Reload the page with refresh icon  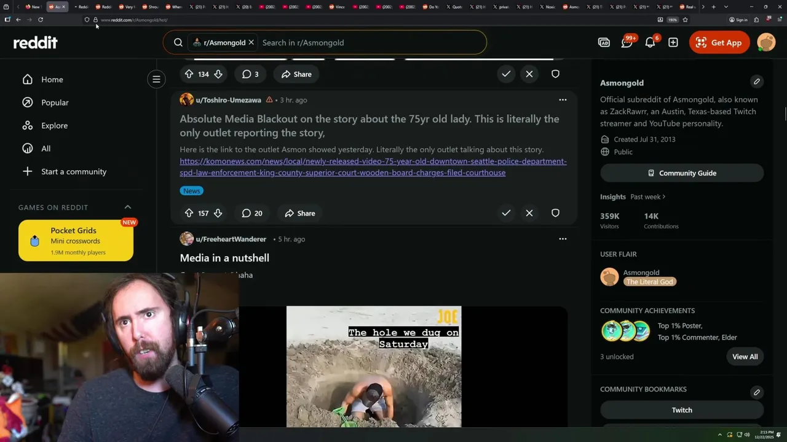tap(41, 20)
